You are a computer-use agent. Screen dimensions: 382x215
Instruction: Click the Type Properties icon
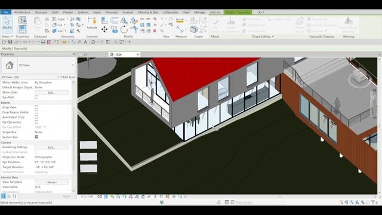pyautogui.click(x=23, y=20)
